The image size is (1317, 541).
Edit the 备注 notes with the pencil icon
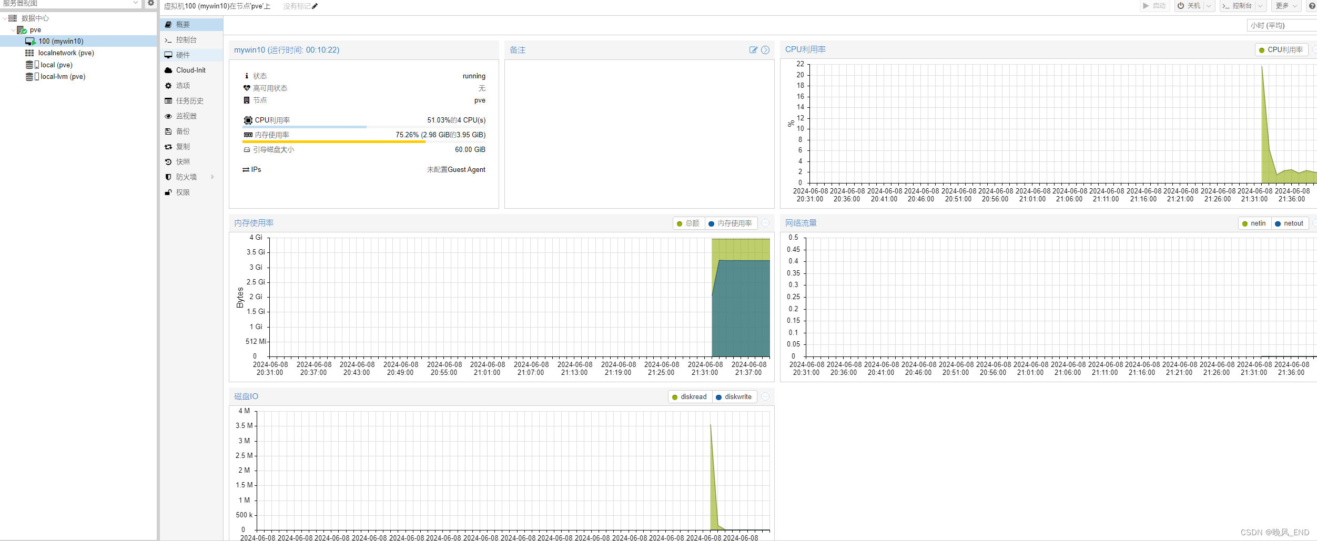pyautogui.click(x=753, y=50)
